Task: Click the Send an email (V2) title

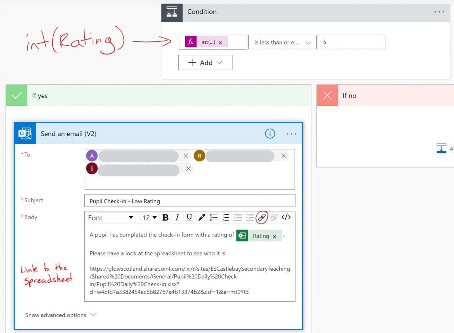Action: tap(68, 134)
